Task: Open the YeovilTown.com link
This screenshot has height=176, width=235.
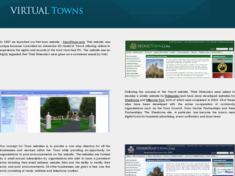Action: 74,42
